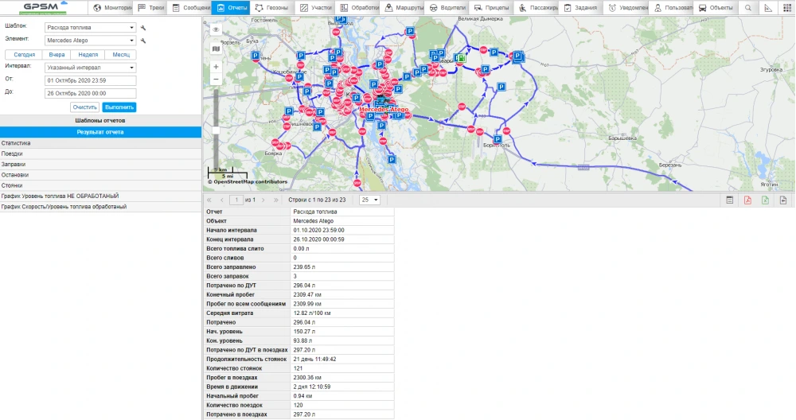Zoom out the map with minus button
Image resolution: width=796 pixels, height=420 pixels.
coord(216,79)
